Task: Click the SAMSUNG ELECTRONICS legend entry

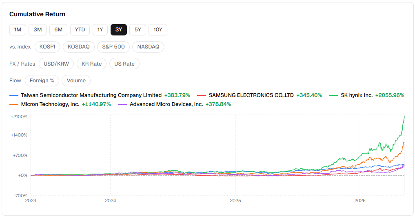Action: 260,95
